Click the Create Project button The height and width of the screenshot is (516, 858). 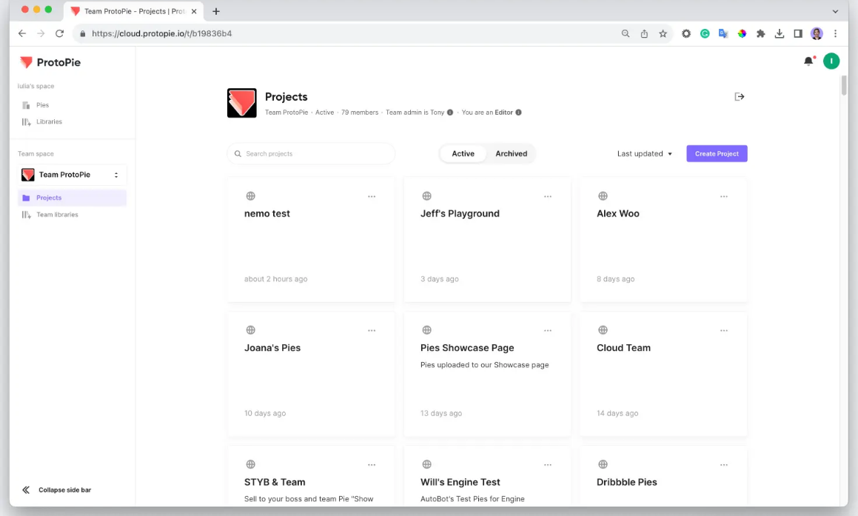[717, 154]
